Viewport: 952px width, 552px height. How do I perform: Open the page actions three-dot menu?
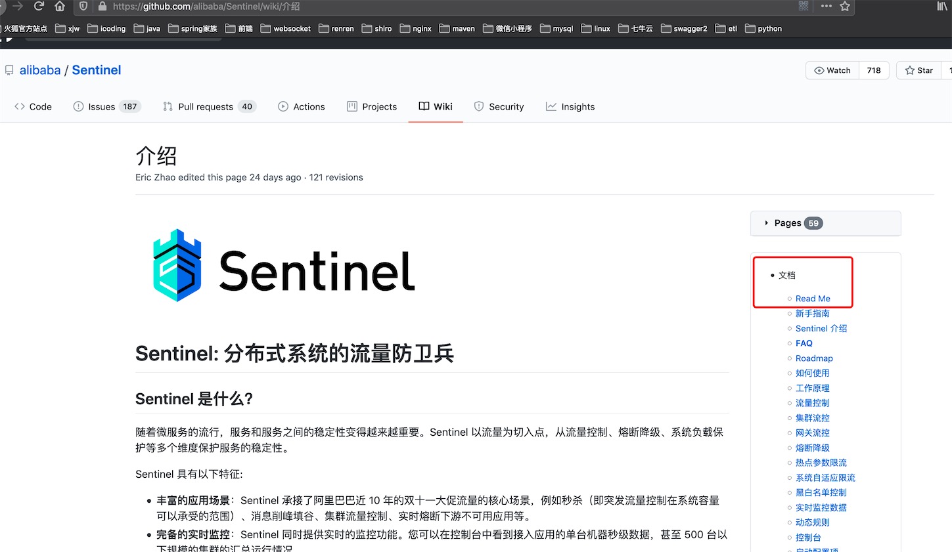pyautogui.click(x=826, y=7)
